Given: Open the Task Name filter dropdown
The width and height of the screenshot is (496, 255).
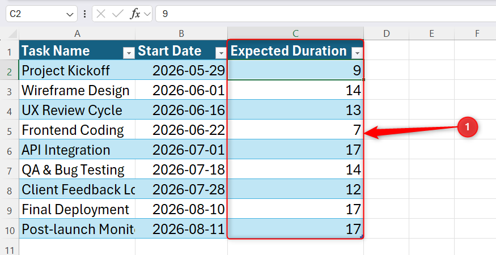Looking at the screenshot, I should [x=129, y=53].
